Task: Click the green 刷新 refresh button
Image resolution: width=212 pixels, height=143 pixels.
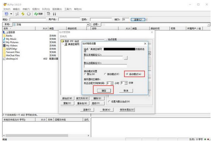Action: 39,14
